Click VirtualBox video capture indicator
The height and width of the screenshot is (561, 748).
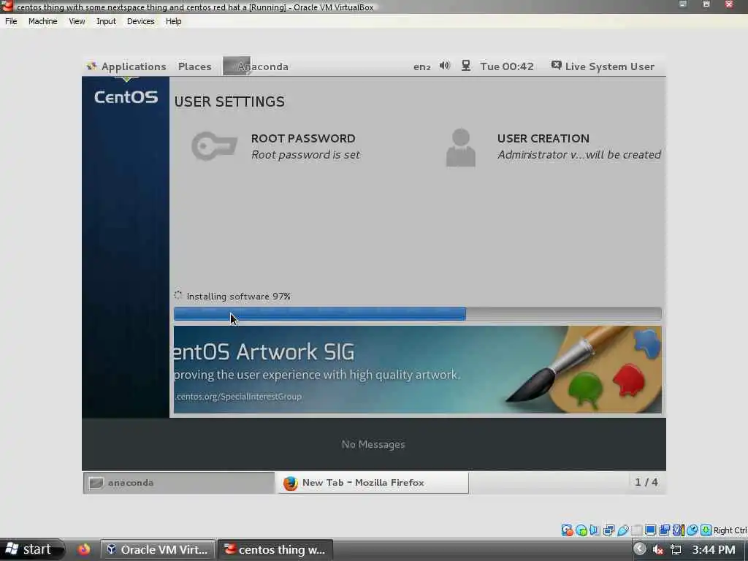click(x=664, y=530)
